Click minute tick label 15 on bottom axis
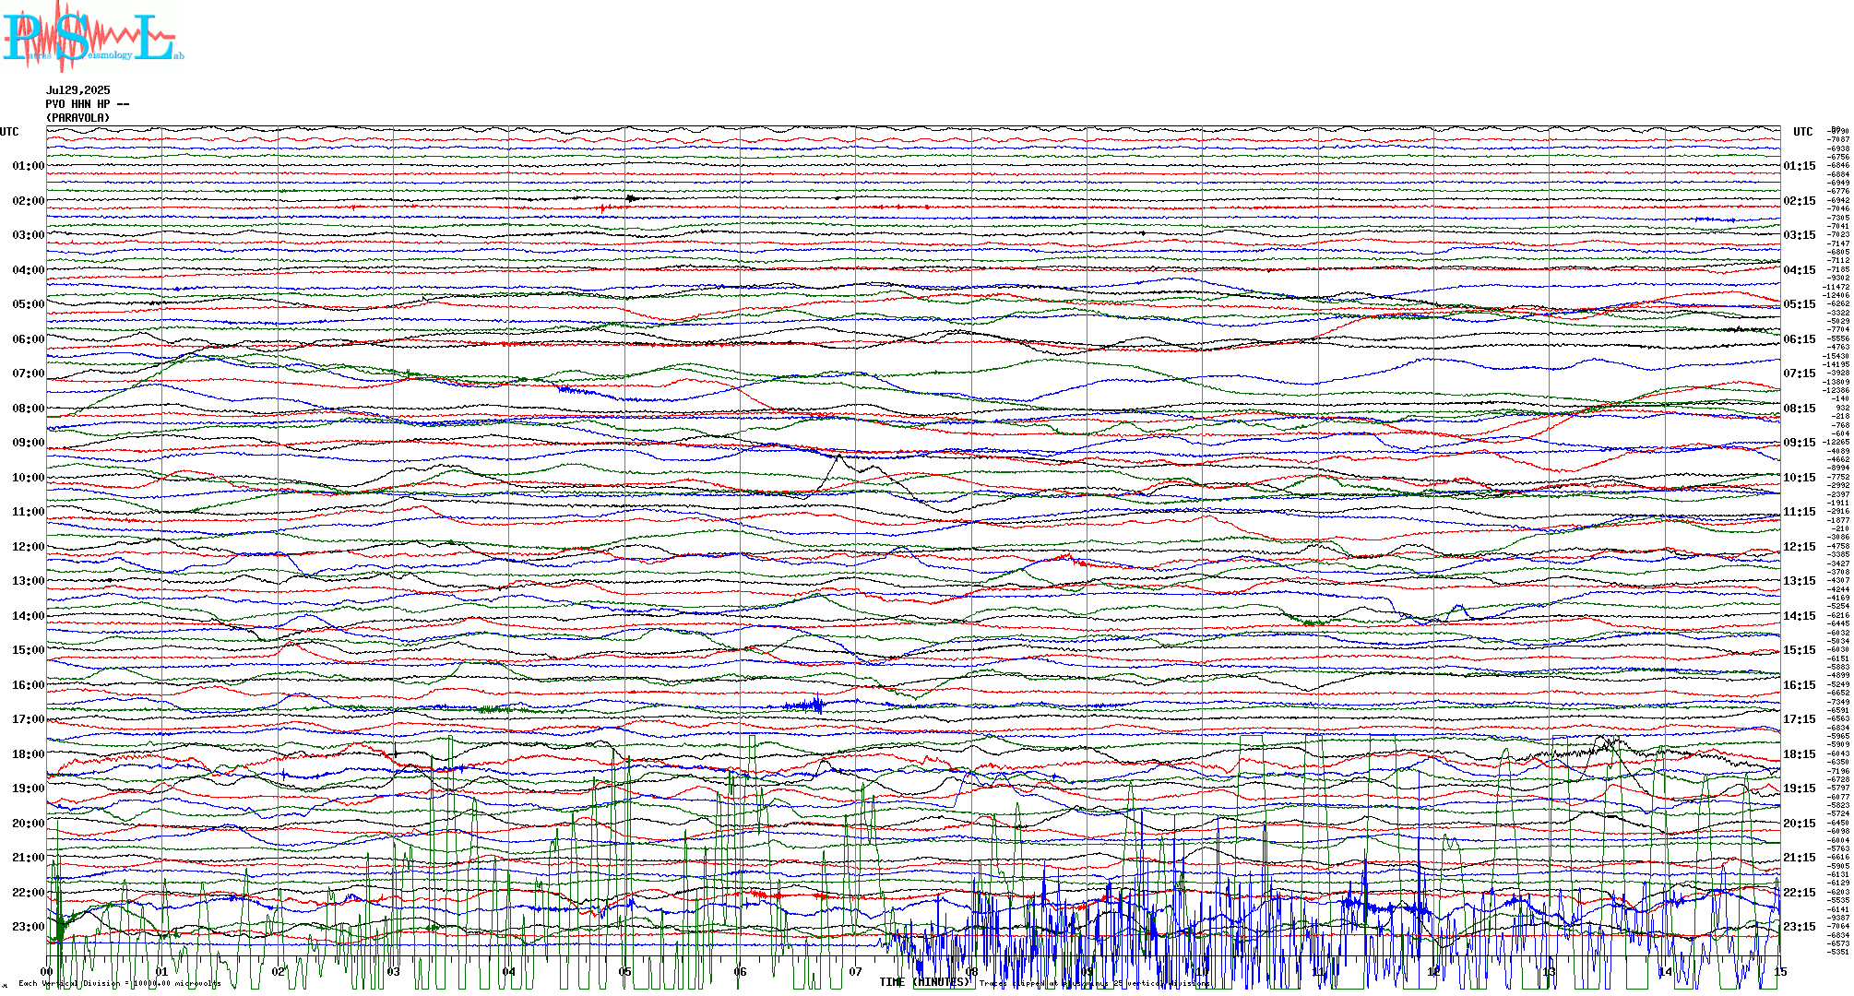 pos(1780,972)
